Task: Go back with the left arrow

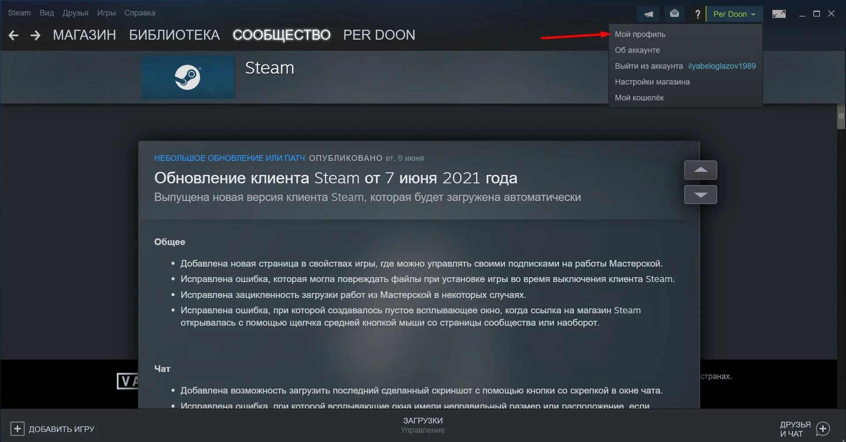Action: pyautogui.click(x=13, y=35)
